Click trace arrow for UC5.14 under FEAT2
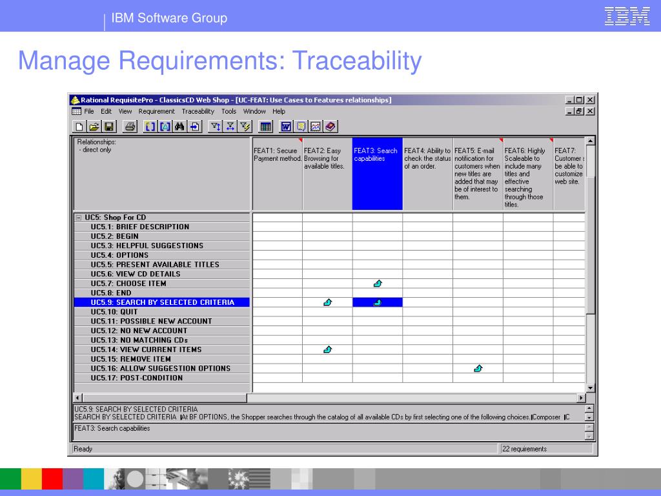 pos(327,349)
